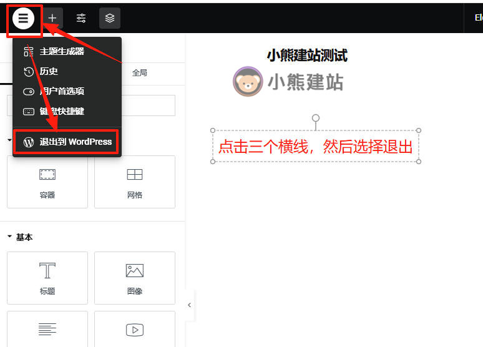Click the user preferences toggle icon

coord(29,92)
